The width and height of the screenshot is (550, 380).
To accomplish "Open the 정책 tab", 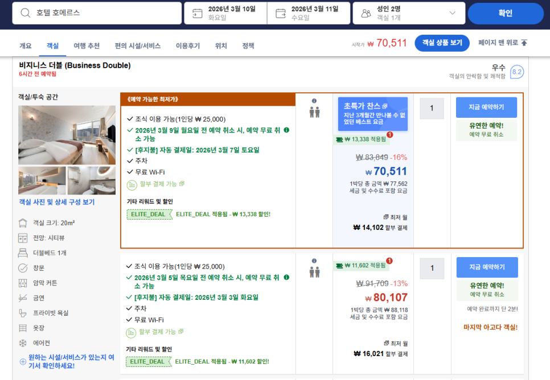I will pyautogui.click(x=248, y=46).
